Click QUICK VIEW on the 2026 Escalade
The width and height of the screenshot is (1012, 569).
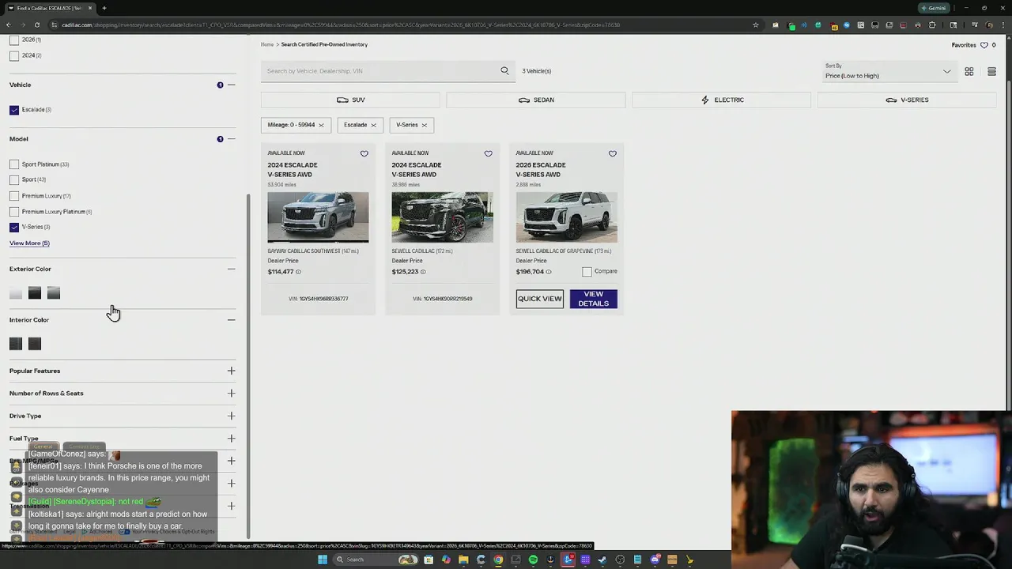tap(540, 299)
